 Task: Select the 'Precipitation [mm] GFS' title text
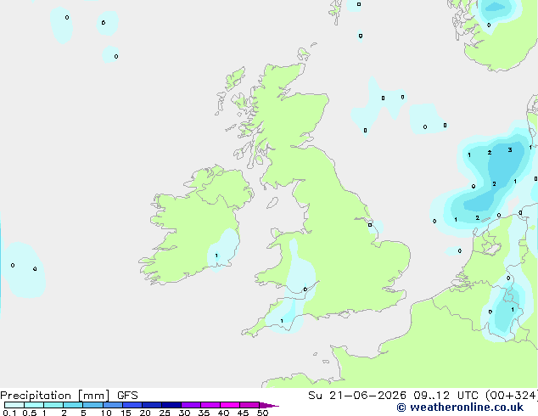(x=69, y=396)
